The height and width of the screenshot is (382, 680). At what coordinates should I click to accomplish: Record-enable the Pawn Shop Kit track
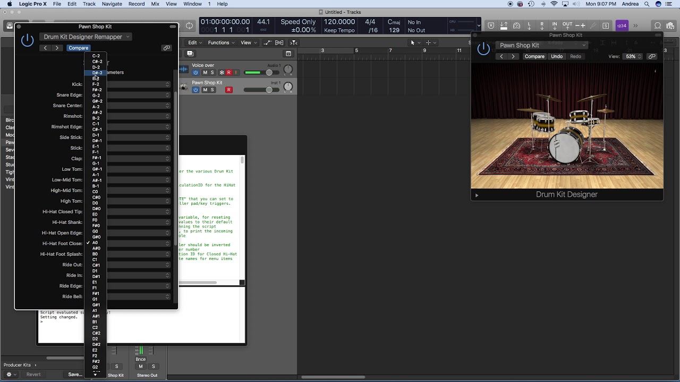pos(229,90)
